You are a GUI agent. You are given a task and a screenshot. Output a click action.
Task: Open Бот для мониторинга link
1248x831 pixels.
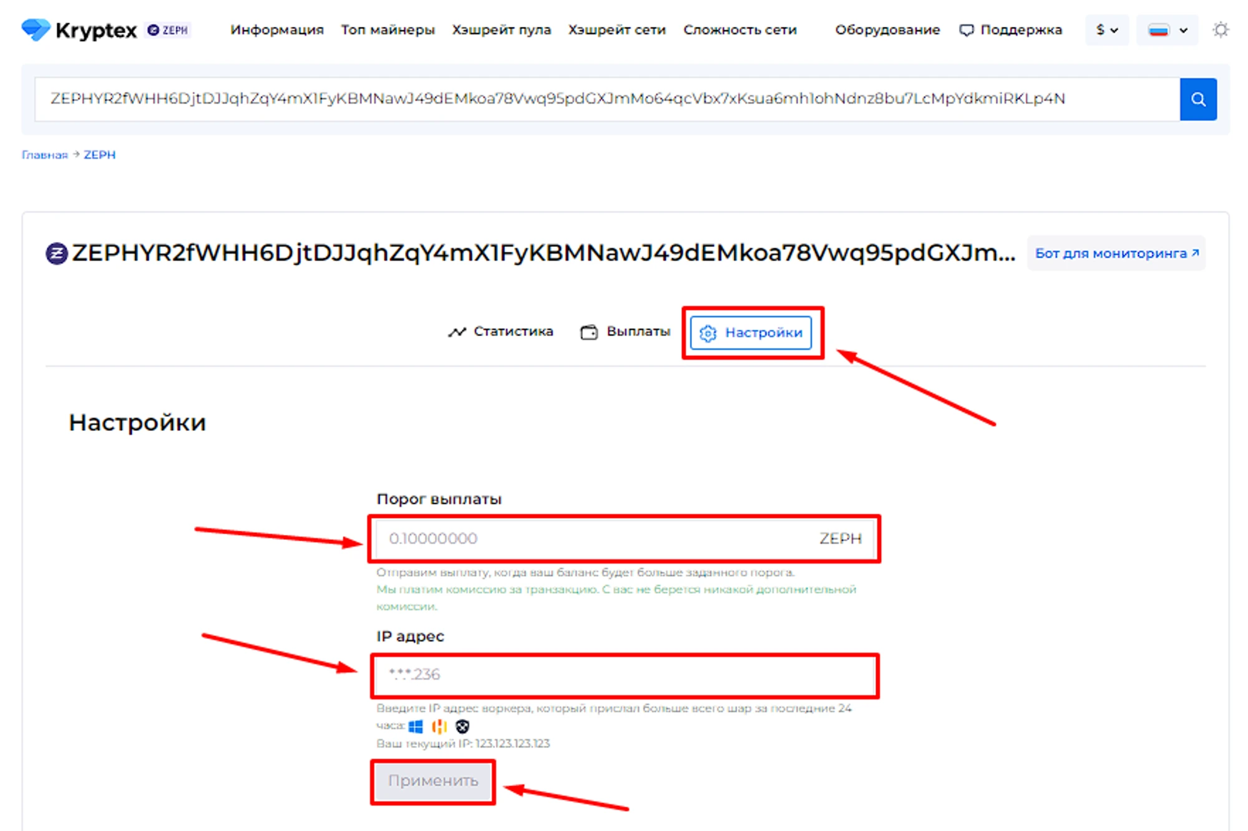coord(1116,253)
